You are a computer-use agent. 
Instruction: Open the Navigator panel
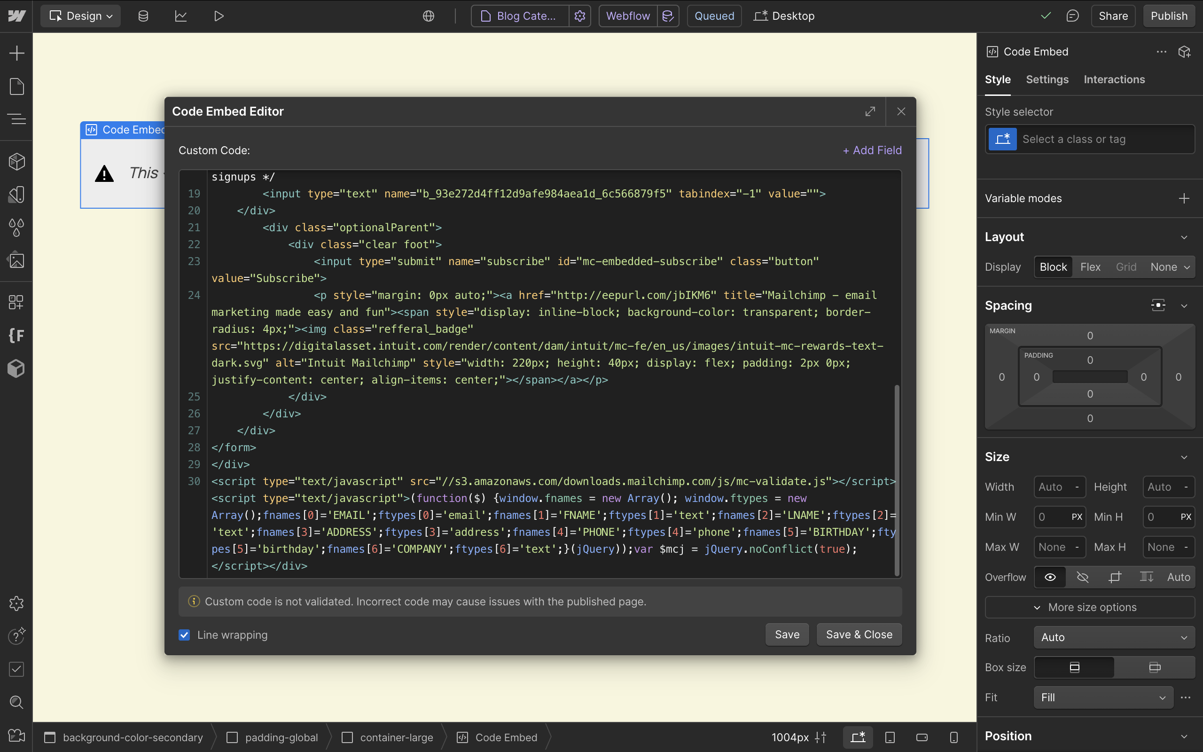click(16, 119)
